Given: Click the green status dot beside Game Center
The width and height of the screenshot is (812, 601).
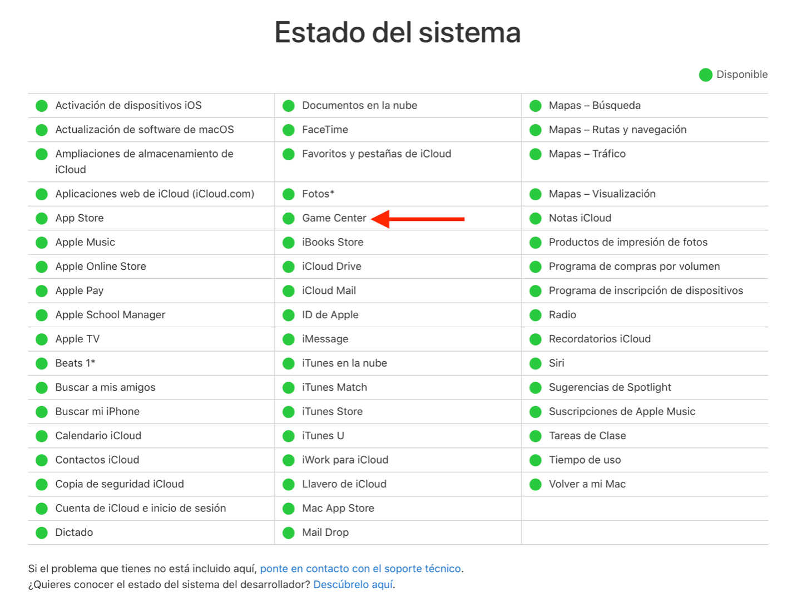Looking at the screenshot, I should [x=288, y=219].
